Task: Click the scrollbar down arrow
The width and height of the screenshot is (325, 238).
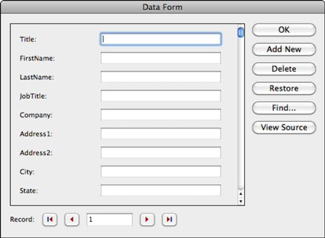Action: [x=241, y=201]
